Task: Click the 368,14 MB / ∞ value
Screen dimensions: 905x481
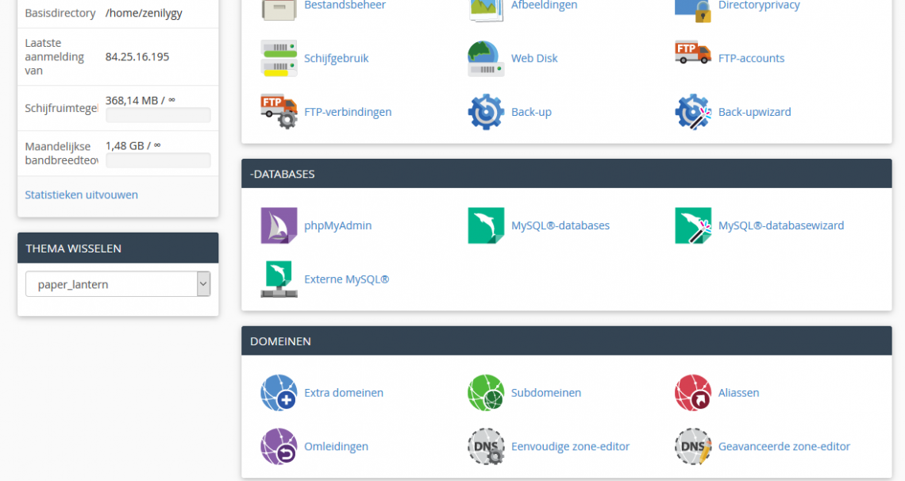Action: click(141, 100)
